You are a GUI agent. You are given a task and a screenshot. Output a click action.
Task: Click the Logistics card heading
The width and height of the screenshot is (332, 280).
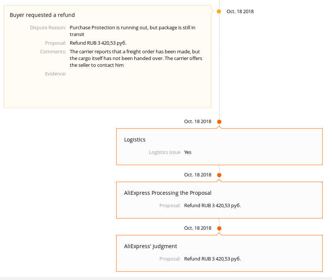click(x=135, y=140)
